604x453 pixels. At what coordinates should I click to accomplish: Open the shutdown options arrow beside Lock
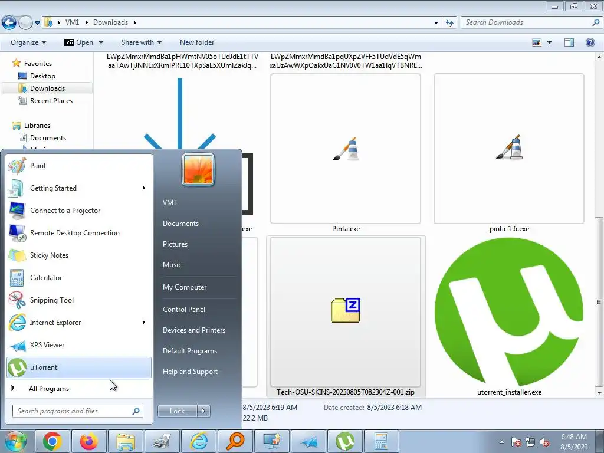click(203, 411)
